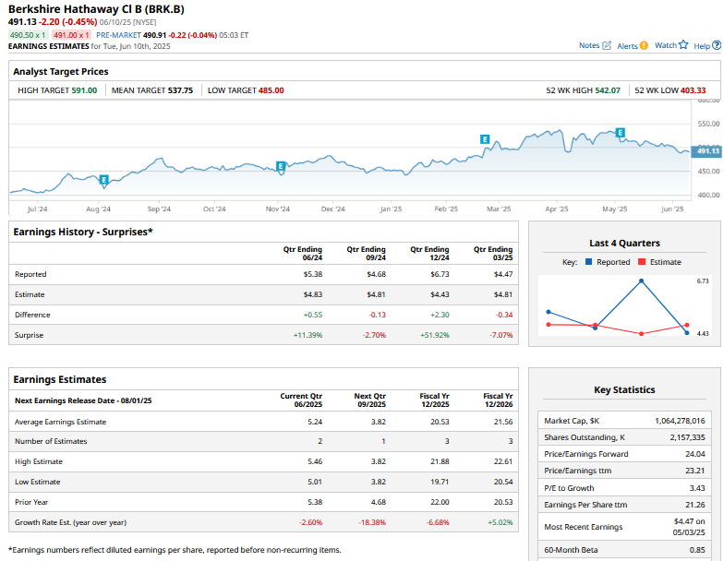Screen dimensions: 723x561
Task: Open the Help question mark icon
Action: [716, 45]
